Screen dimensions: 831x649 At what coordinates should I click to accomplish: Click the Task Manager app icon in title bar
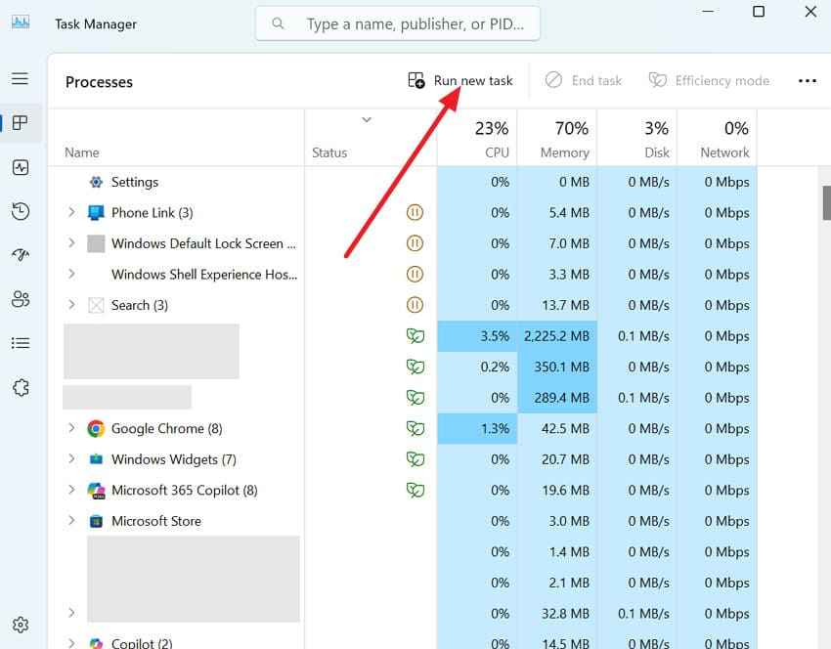pos(21,22)
